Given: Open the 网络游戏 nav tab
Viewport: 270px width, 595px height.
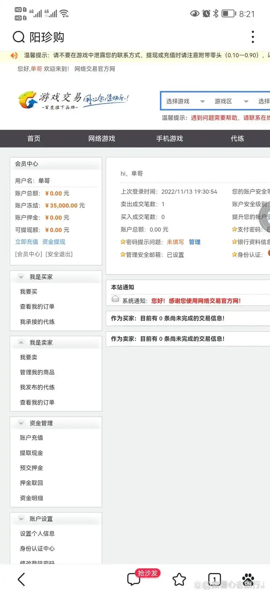Looking at the screenshot, I should (102, 138).
